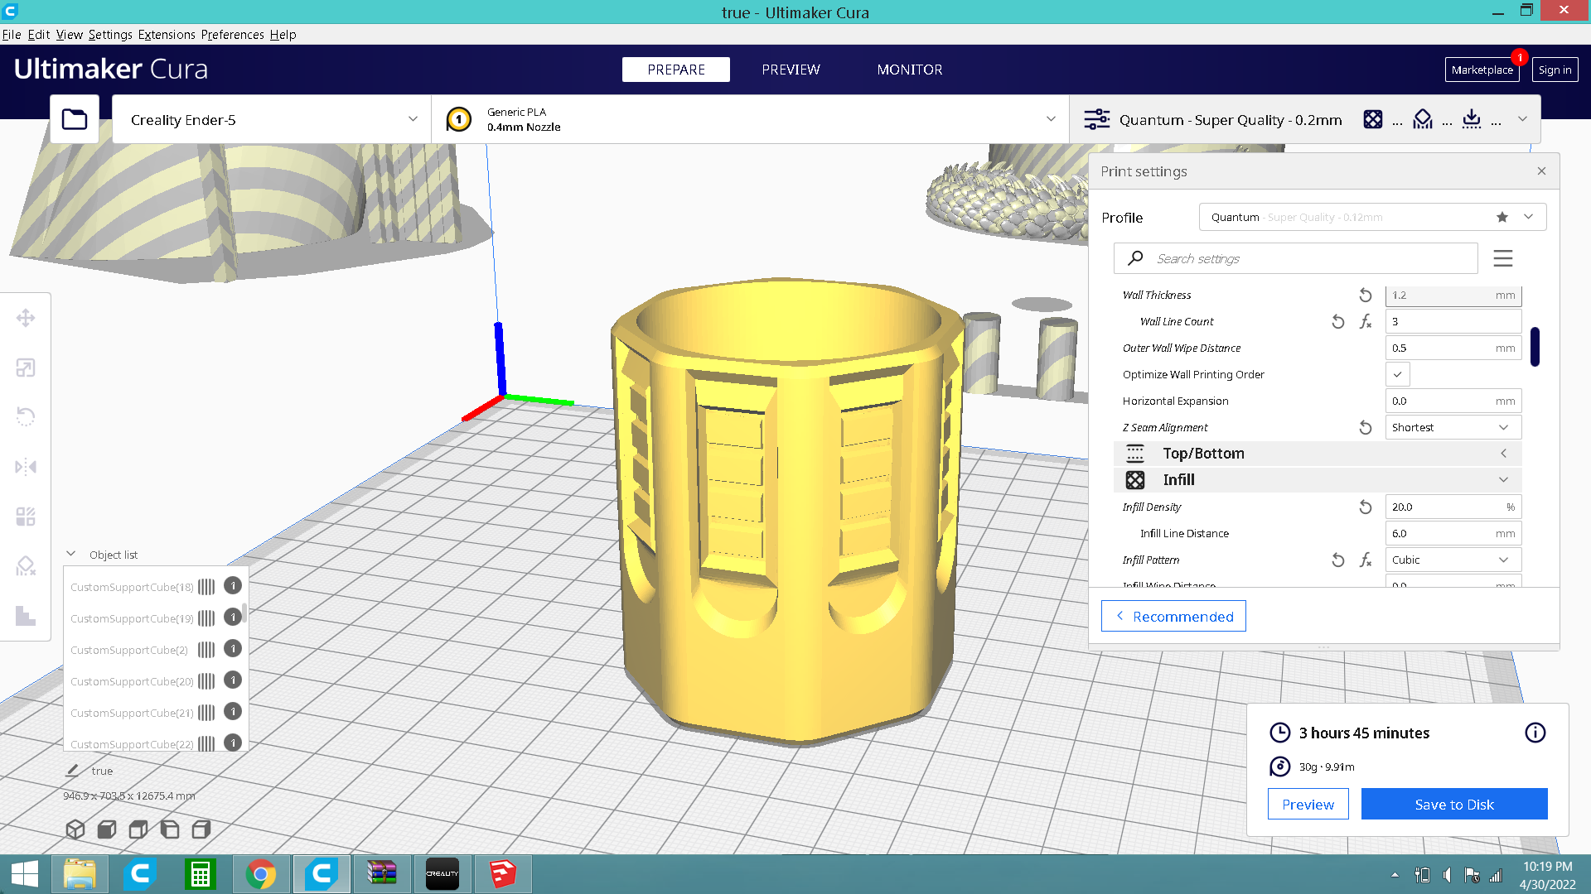The image size is (1591, 894).
Task: Toggle mesh type icon for CustomSupportCube(20)
Action: pos(206,681)
